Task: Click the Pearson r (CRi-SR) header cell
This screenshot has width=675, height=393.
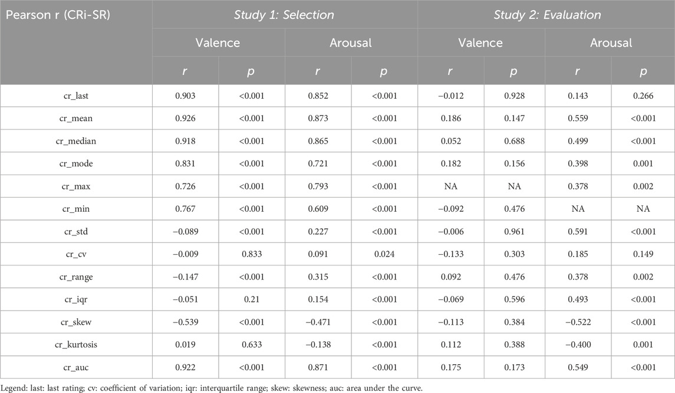Action: (58, 15)
